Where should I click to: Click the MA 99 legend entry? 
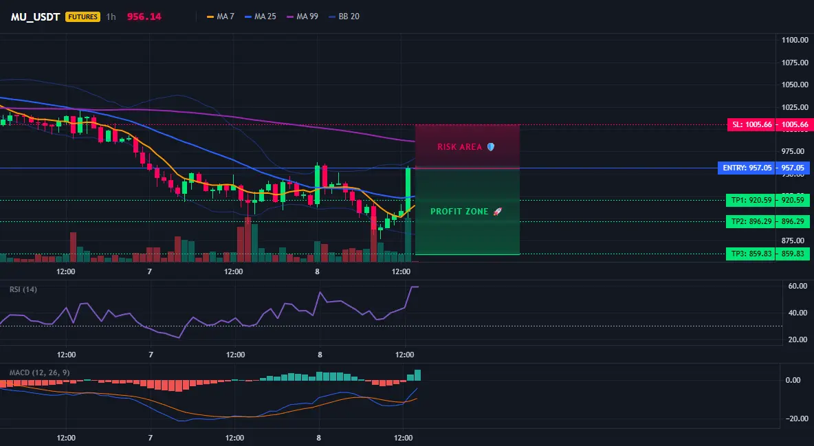(x=302, y=16)
